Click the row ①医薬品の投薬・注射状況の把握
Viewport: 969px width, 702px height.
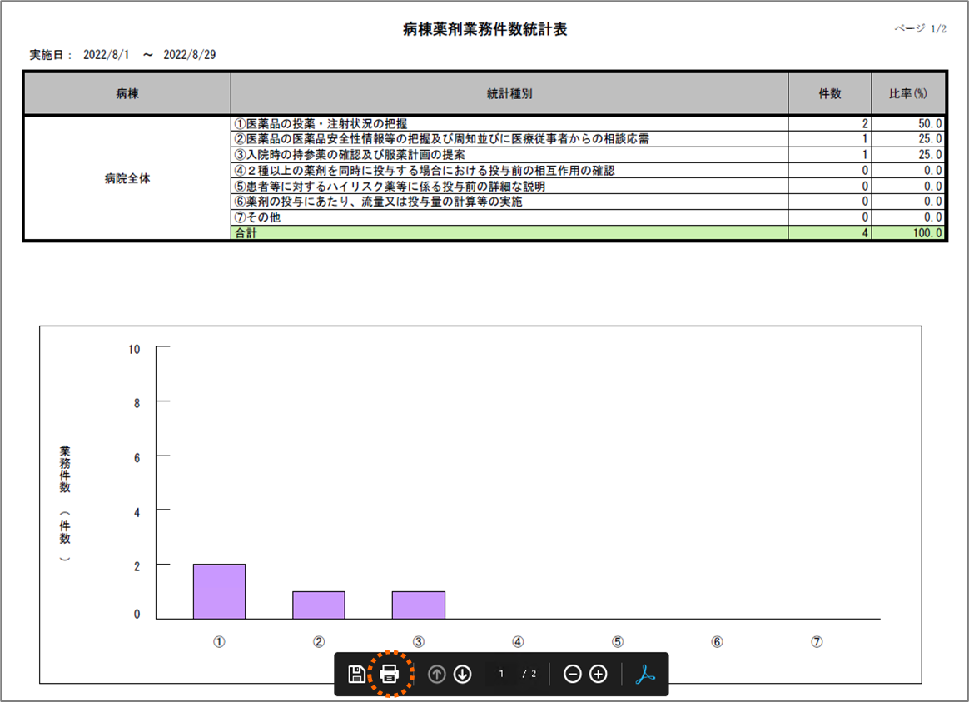click(x=509, y=124)
